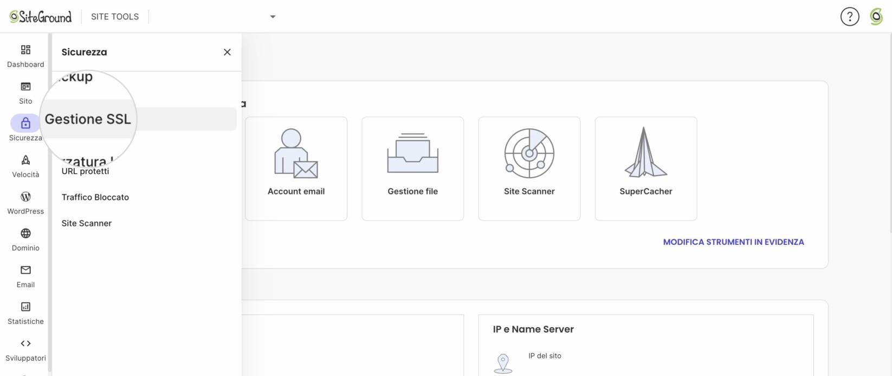The image size is (892, 376).
Task: Click the Gestione file tray icon
Action: (413, 153)
